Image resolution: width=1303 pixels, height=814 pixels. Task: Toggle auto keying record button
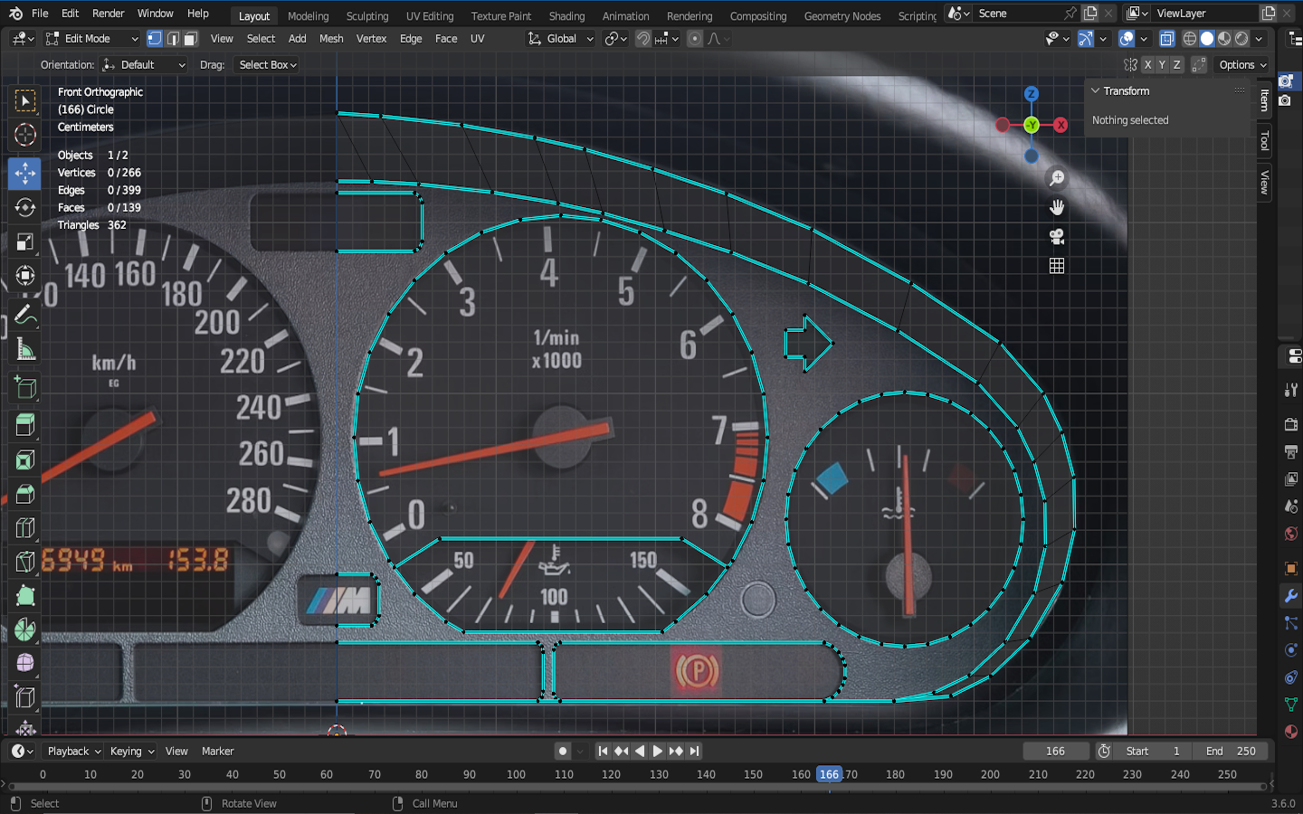point(563,751)
